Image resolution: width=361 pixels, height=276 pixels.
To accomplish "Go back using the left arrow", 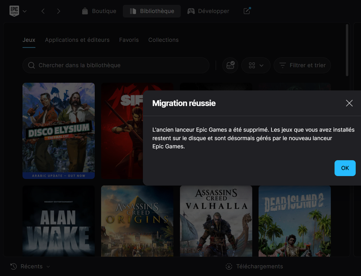I will click(x=43, y=11).
